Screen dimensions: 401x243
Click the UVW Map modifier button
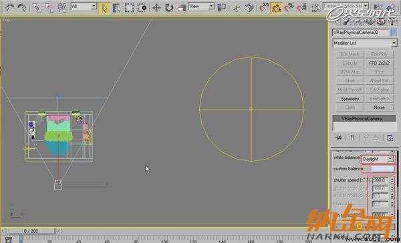pyautogui.click(x=350, y=72)
